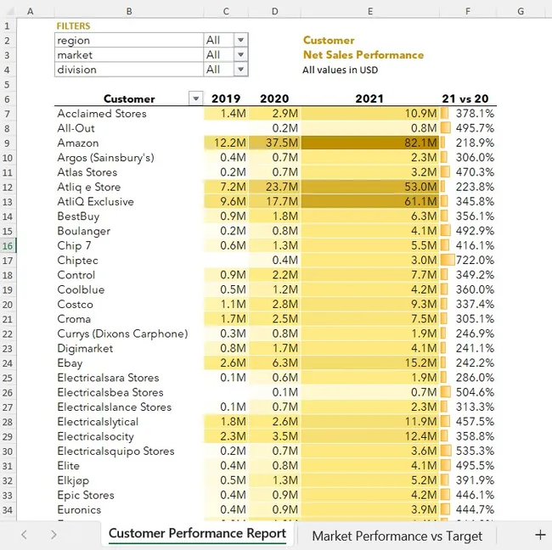Select the Epic Stores customer cell
The image size is (552, 550).
coord(129,495)
